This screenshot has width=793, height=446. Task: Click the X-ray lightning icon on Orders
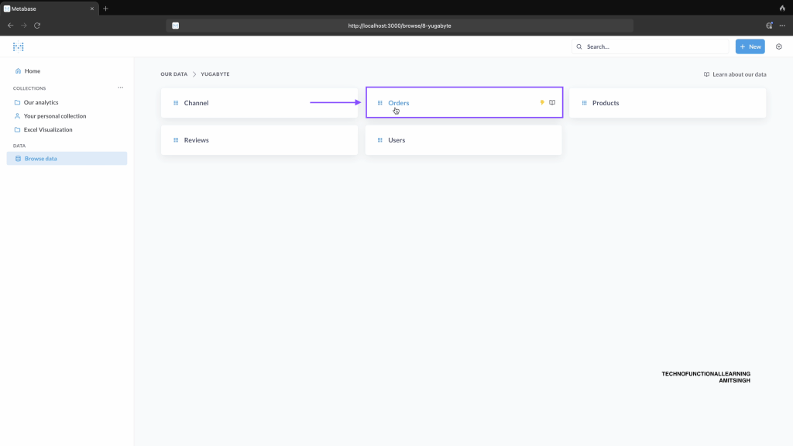(542, 102)
